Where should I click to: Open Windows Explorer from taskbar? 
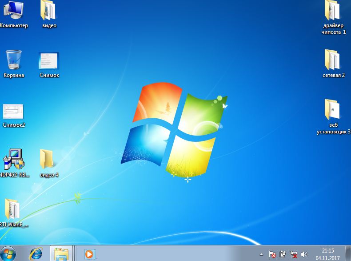(61, 253)
